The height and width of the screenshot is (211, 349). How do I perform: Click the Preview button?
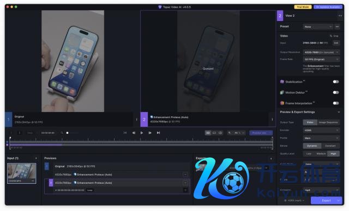[260, 133]
